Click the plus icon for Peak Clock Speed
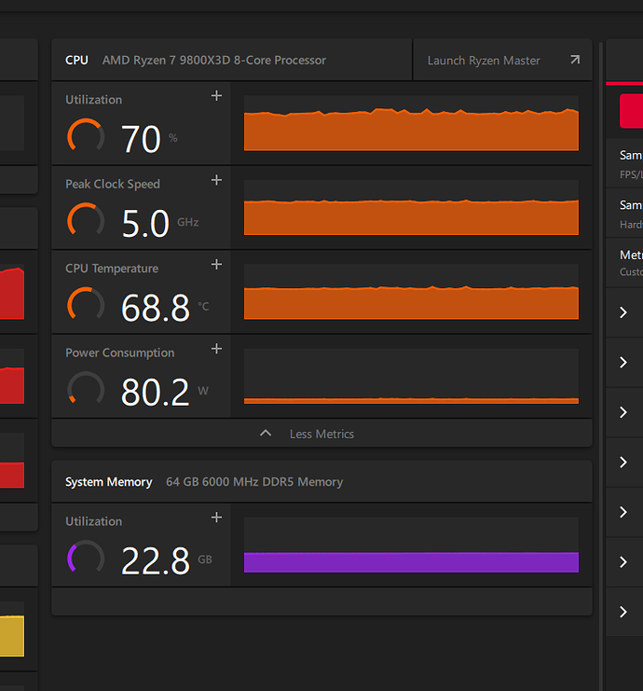 point(216,180)
